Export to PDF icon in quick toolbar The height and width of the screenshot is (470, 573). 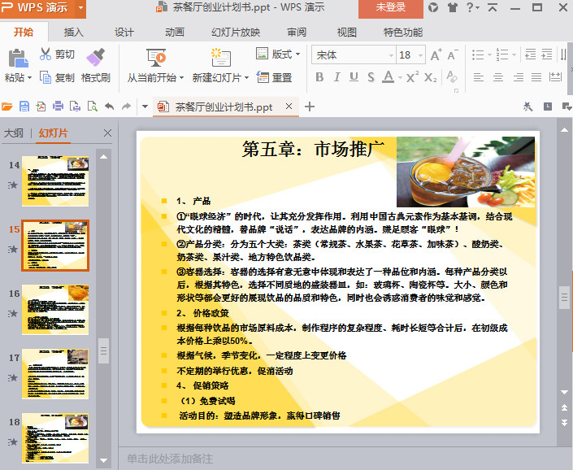[41, 107]
